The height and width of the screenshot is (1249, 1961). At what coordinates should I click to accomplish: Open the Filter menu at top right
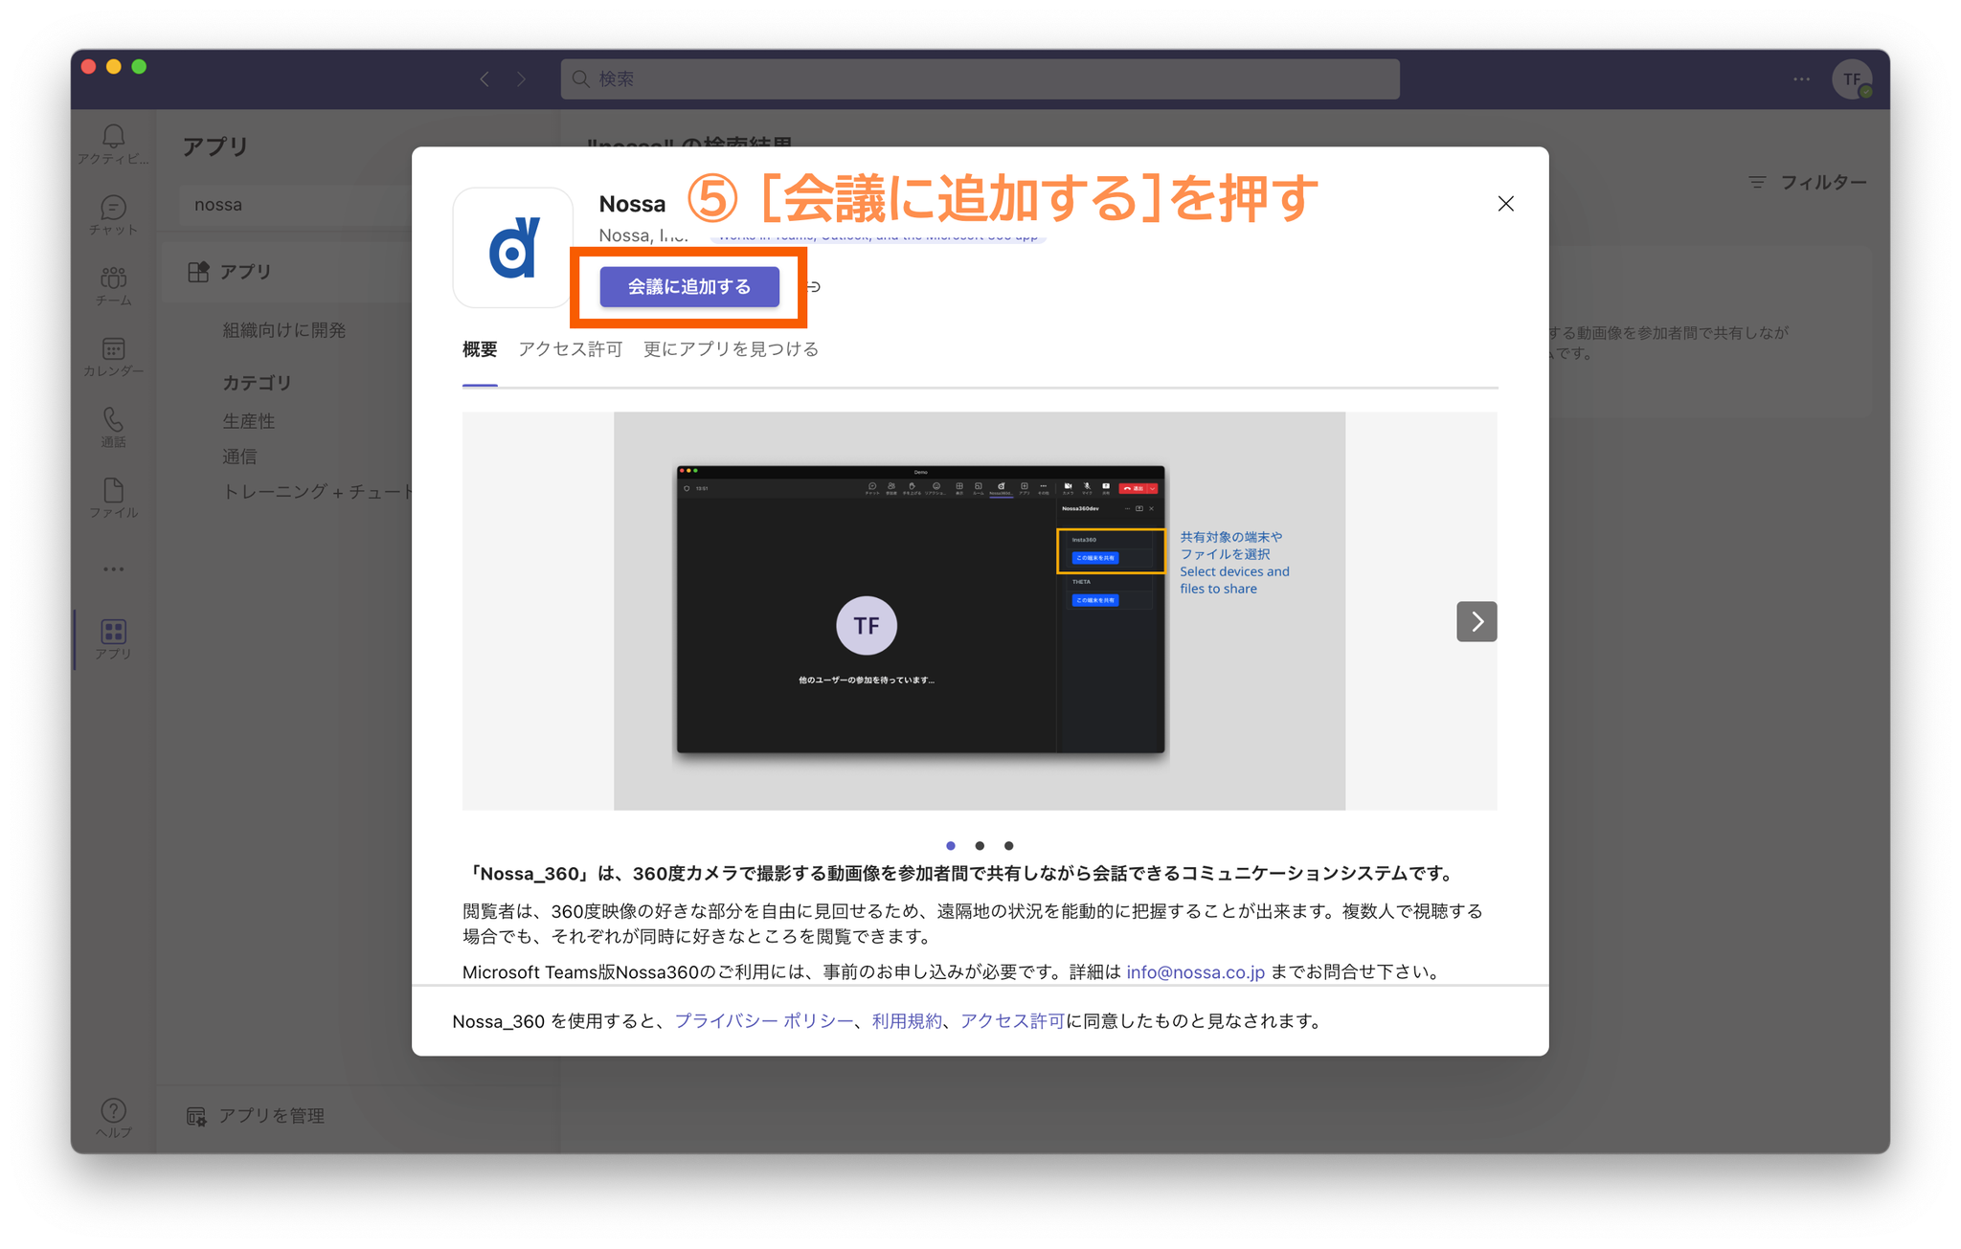pos(1807,182)
